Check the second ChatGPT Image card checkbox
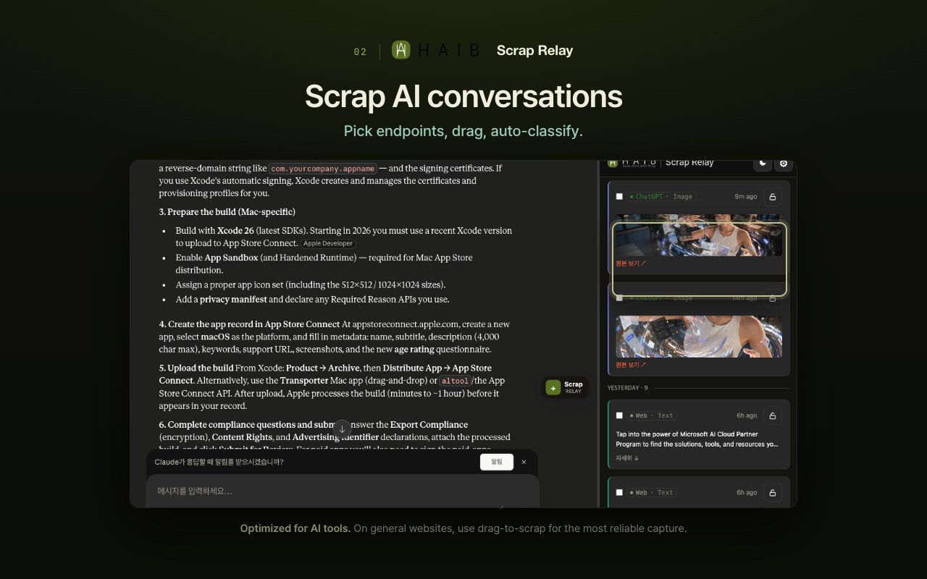 coord(619,297)
